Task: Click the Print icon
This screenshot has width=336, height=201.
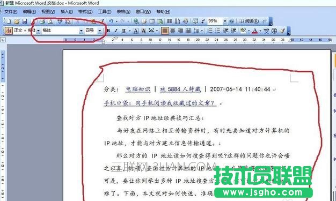Action: tap(42, 21)
